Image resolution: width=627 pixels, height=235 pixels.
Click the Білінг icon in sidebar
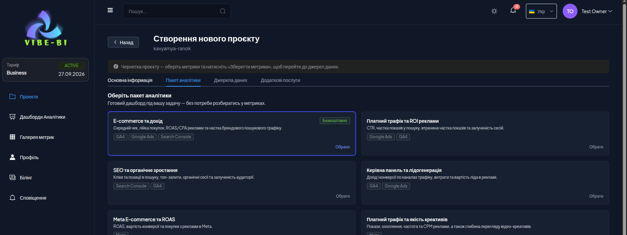tap(12, 177)
